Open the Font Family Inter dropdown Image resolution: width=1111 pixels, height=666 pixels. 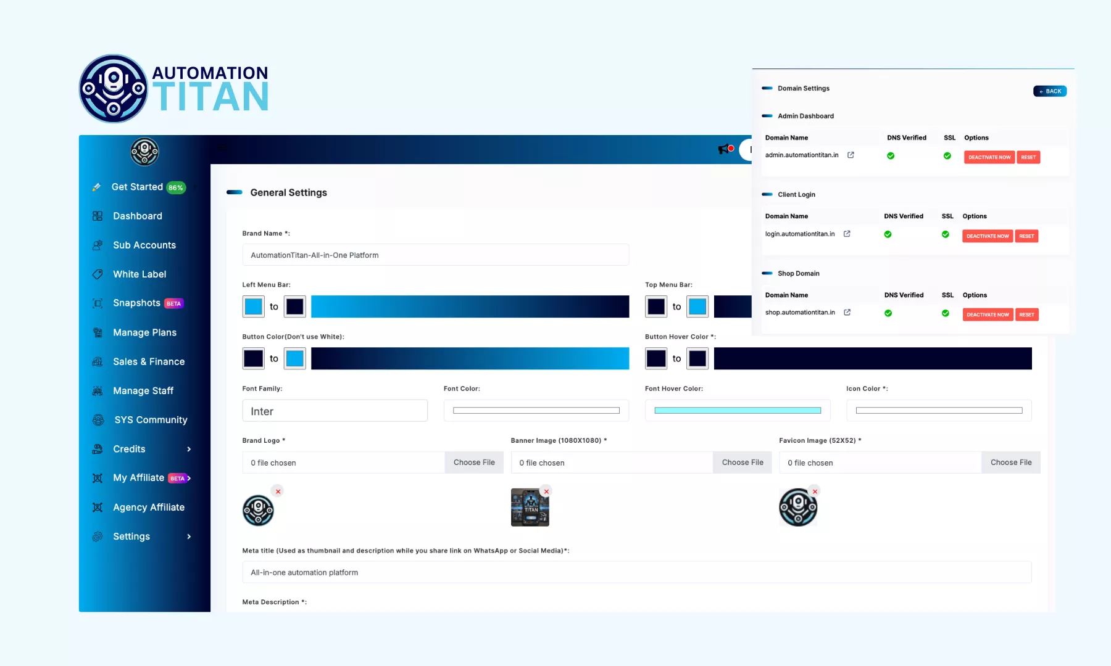pyautogui.click(x=335, y=411)
